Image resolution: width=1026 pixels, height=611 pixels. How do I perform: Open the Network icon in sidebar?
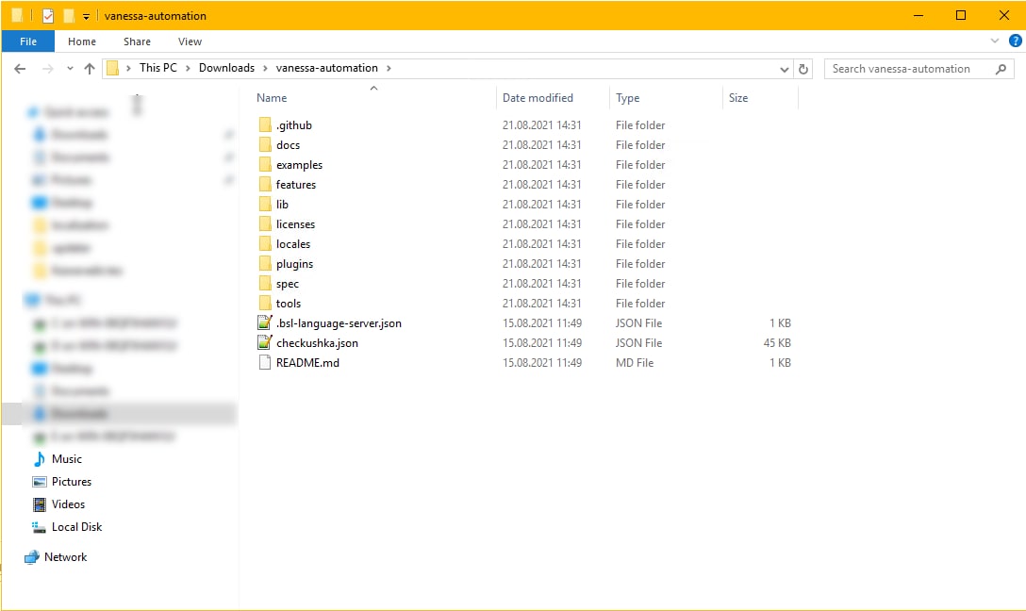(31, 557)
